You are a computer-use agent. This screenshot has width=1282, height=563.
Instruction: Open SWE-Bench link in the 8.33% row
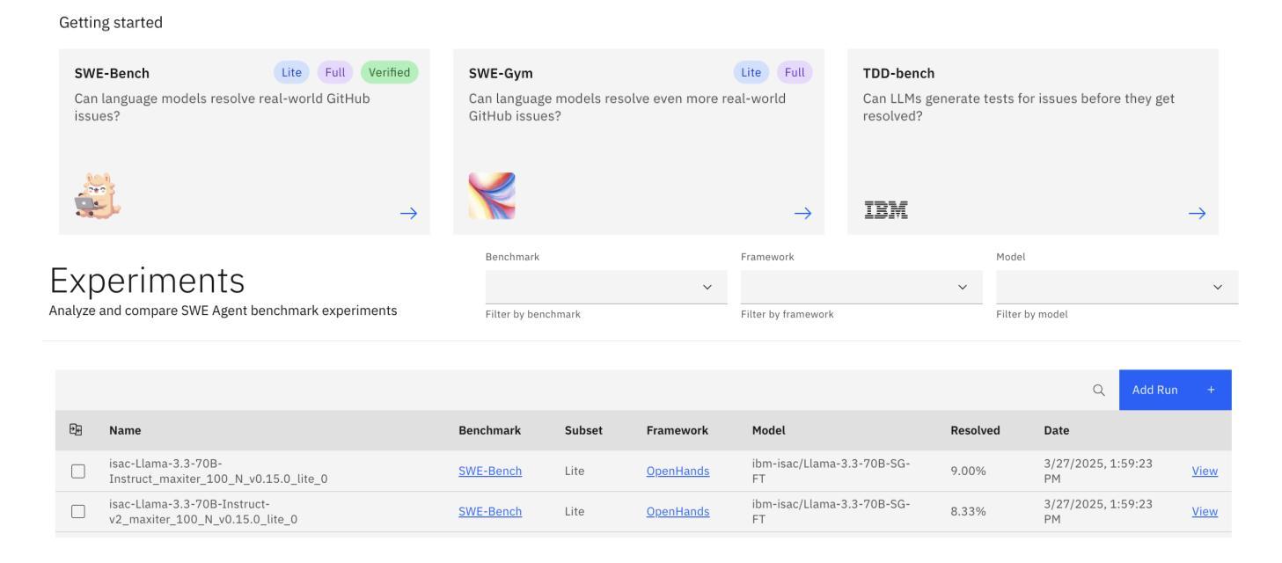(x=490, y=511)
